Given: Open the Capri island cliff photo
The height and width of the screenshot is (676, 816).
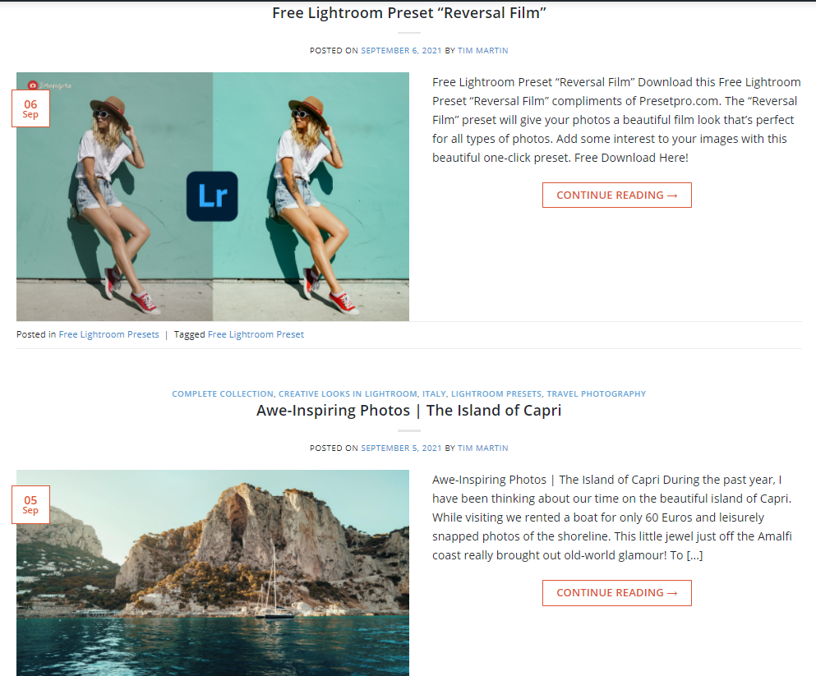Looking at the screenshot, I should pos(213,573).
